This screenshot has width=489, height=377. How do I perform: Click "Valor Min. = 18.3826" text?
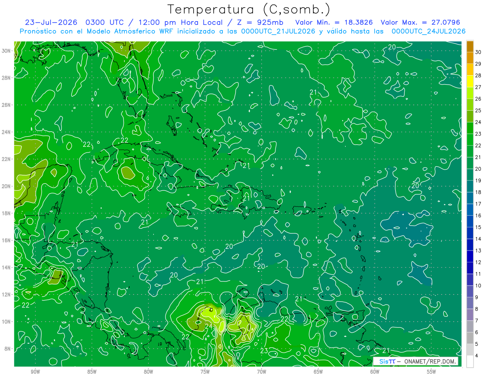click(334, 22)
